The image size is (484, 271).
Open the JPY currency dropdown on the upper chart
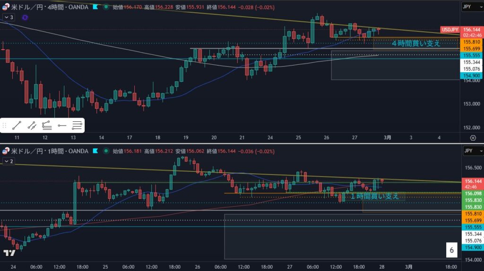click(473, 7)
